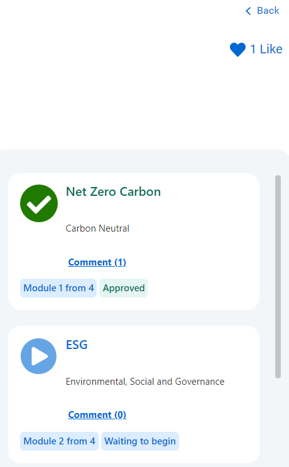Click the Back chevron arrow icon
Viewport: 289px width, 467px height.
coord(248,11)
